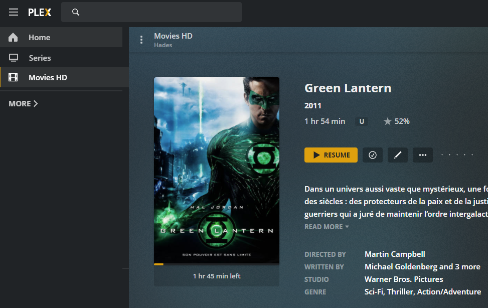Mark Green Lantern as watched

click(x=373, y=155)
